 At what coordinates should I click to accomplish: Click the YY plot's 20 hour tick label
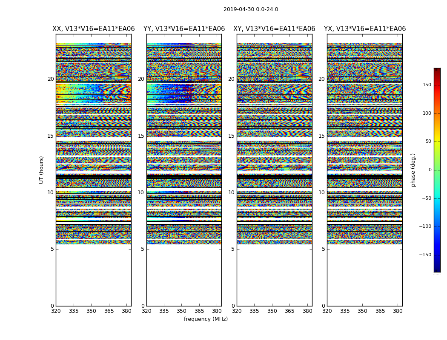(x=141, y=79)
